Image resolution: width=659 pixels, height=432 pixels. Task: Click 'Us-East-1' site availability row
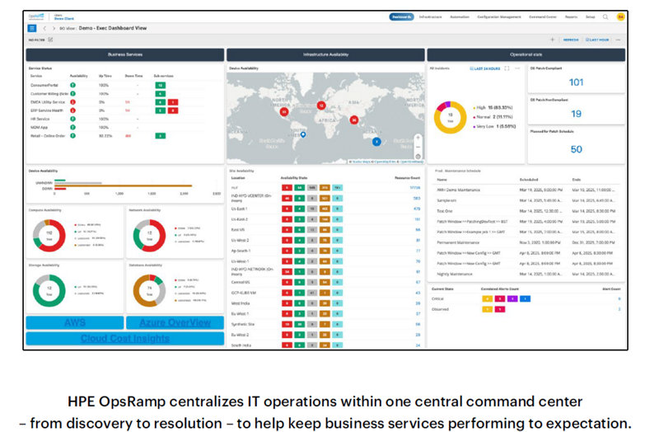(x=325, y=209)
